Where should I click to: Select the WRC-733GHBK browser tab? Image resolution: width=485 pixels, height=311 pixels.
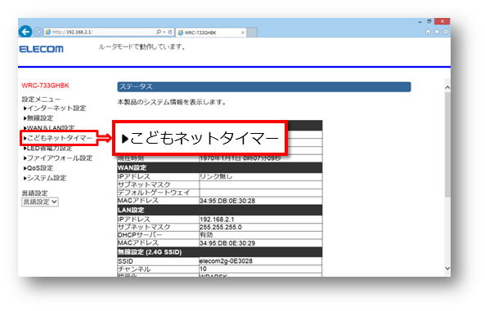coord(211,33)
